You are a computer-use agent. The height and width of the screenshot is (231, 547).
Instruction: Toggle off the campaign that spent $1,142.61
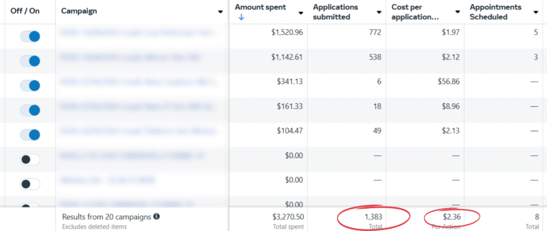(x=30, y=61)
